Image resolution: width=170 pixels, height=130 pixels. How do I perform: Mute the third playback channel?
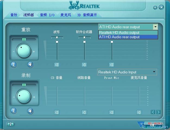click(112, 65)
